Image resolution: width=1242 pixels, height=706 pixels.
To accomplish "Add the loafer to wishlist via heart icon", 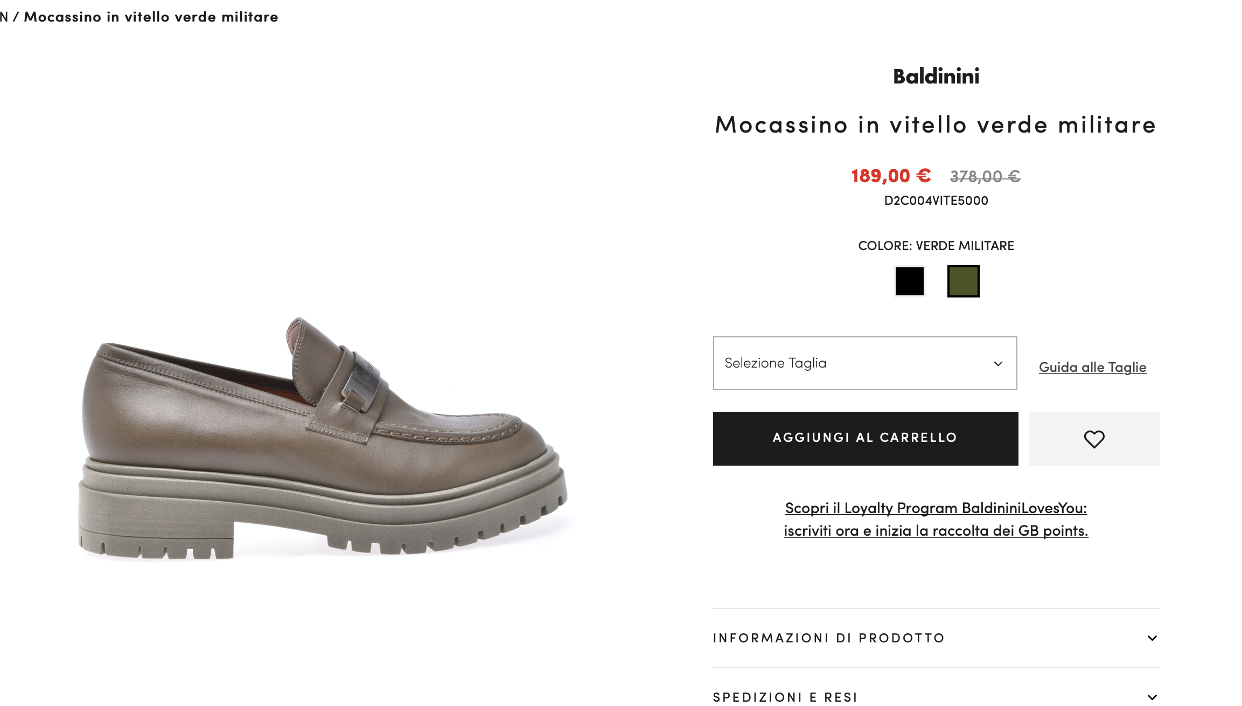I will (x=1094, y=439).
